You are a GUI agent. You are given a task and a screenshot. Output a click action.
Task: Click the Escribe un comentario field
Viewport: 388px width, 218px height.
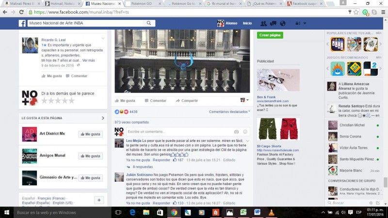[x=180, y=132]
